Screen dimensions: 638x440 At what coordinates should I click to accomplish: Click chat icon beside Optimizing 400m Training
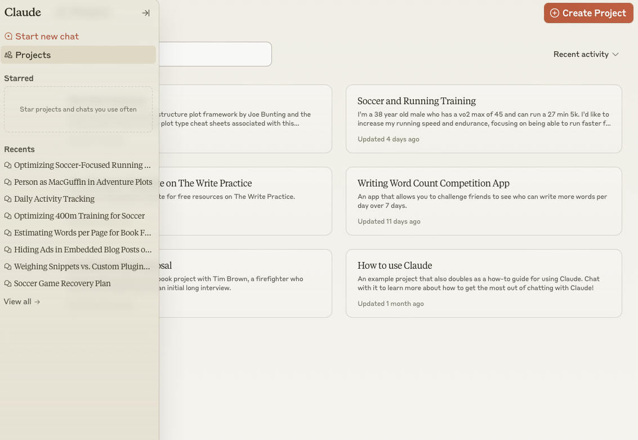(x=8, y=216)
